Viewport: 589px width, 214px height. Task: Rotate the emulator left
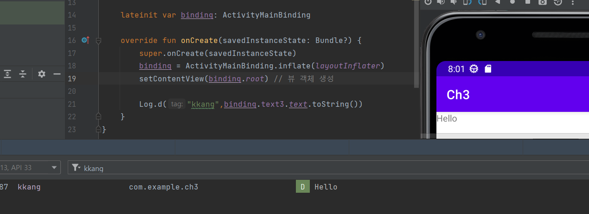(467, 2)
